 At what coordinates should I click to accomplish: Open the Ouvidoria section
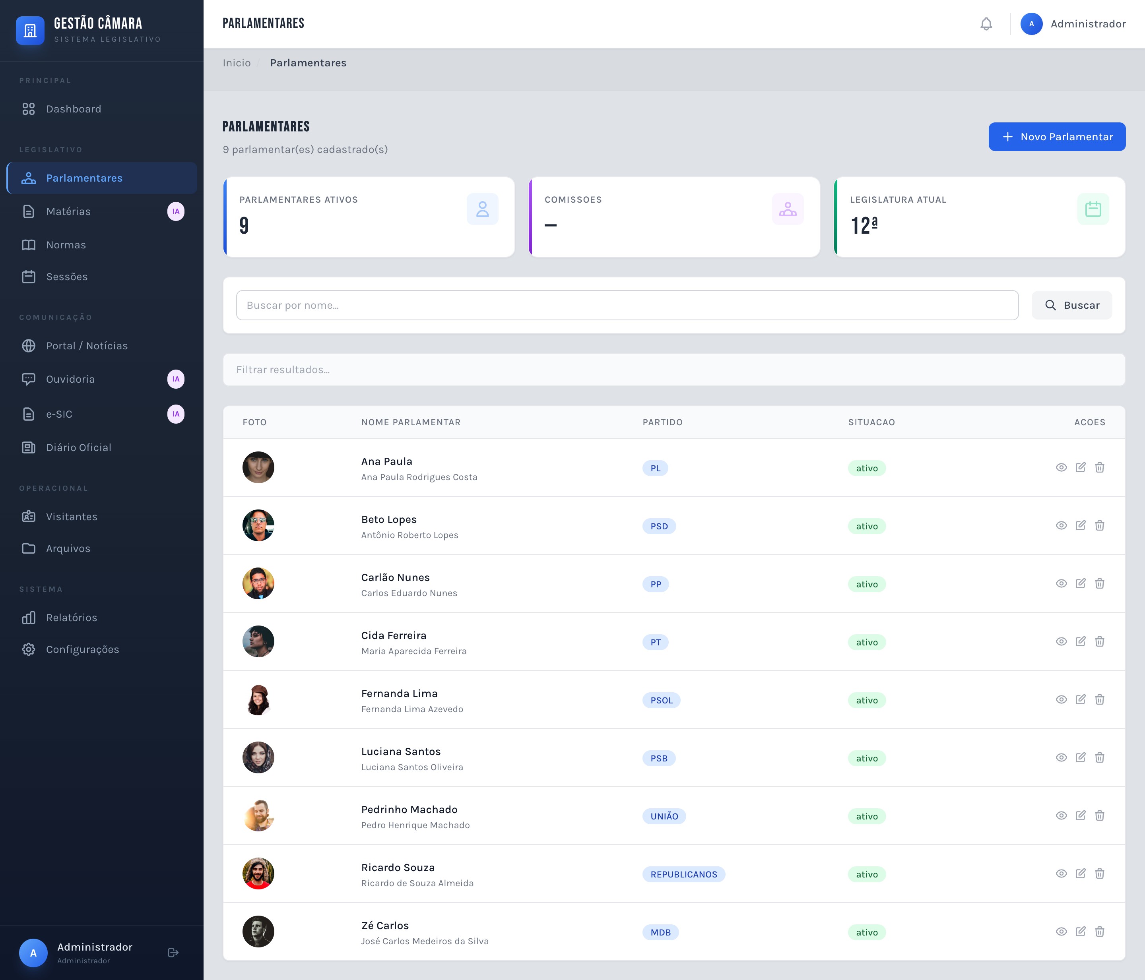(x=70, y=379)
